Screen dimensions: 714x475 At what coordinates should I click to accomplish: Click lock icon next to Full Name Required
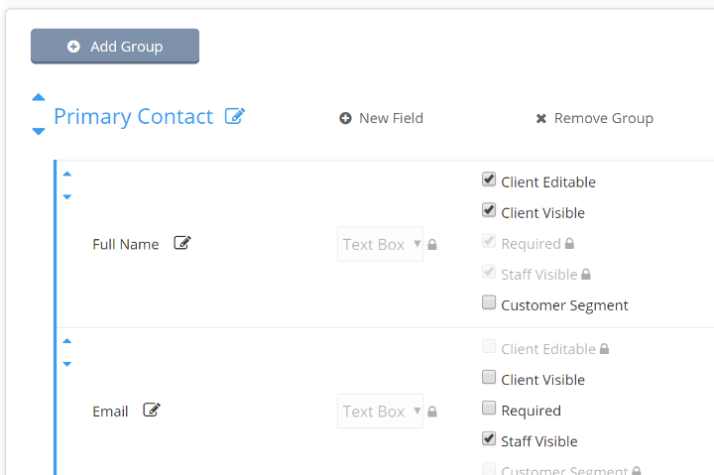tap(569, 244)
